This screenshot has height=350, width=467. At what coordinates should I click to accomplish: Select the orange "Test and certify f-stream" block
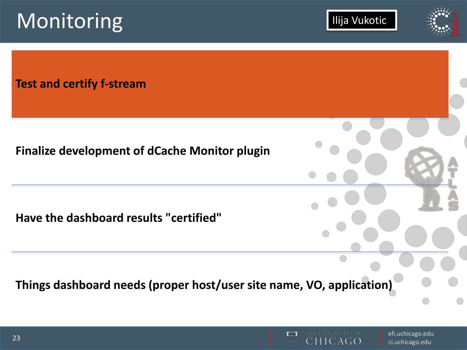coord(230,84)
